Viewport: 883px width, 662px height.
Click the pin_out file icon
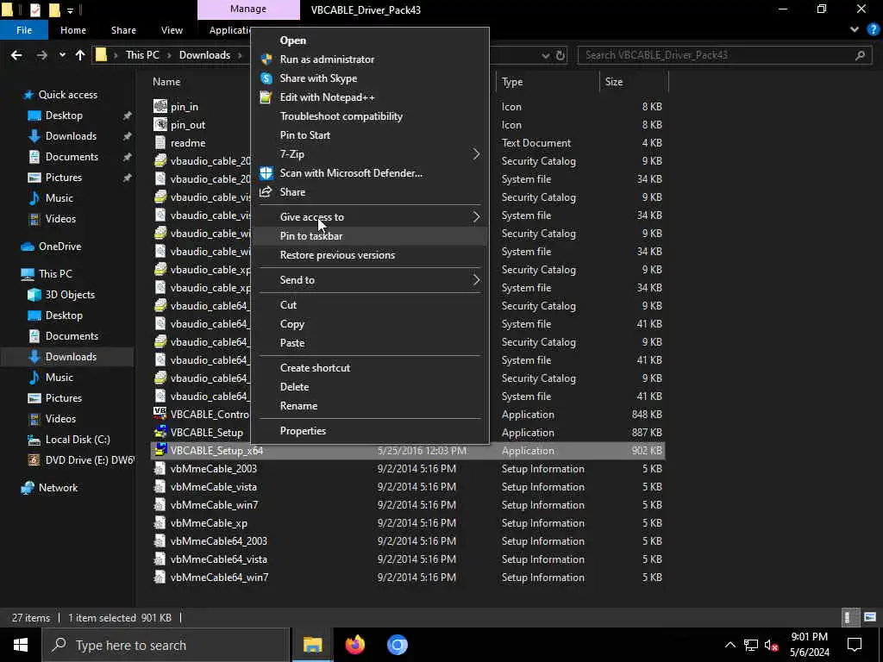[x=160, y=124]
